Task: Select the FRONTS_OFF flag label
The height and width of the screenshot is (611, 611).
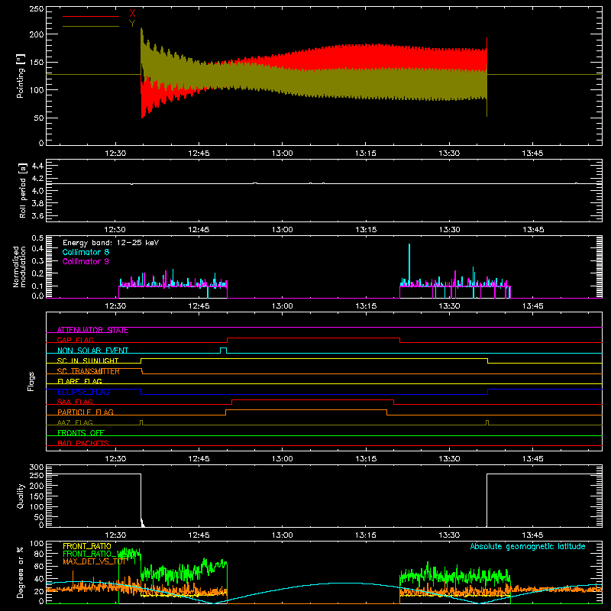Action: coord(81,433)
